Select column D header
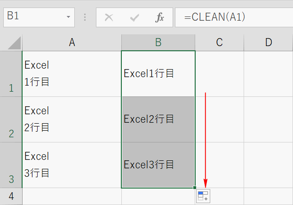The image size is (293, 205). (268, 42)
